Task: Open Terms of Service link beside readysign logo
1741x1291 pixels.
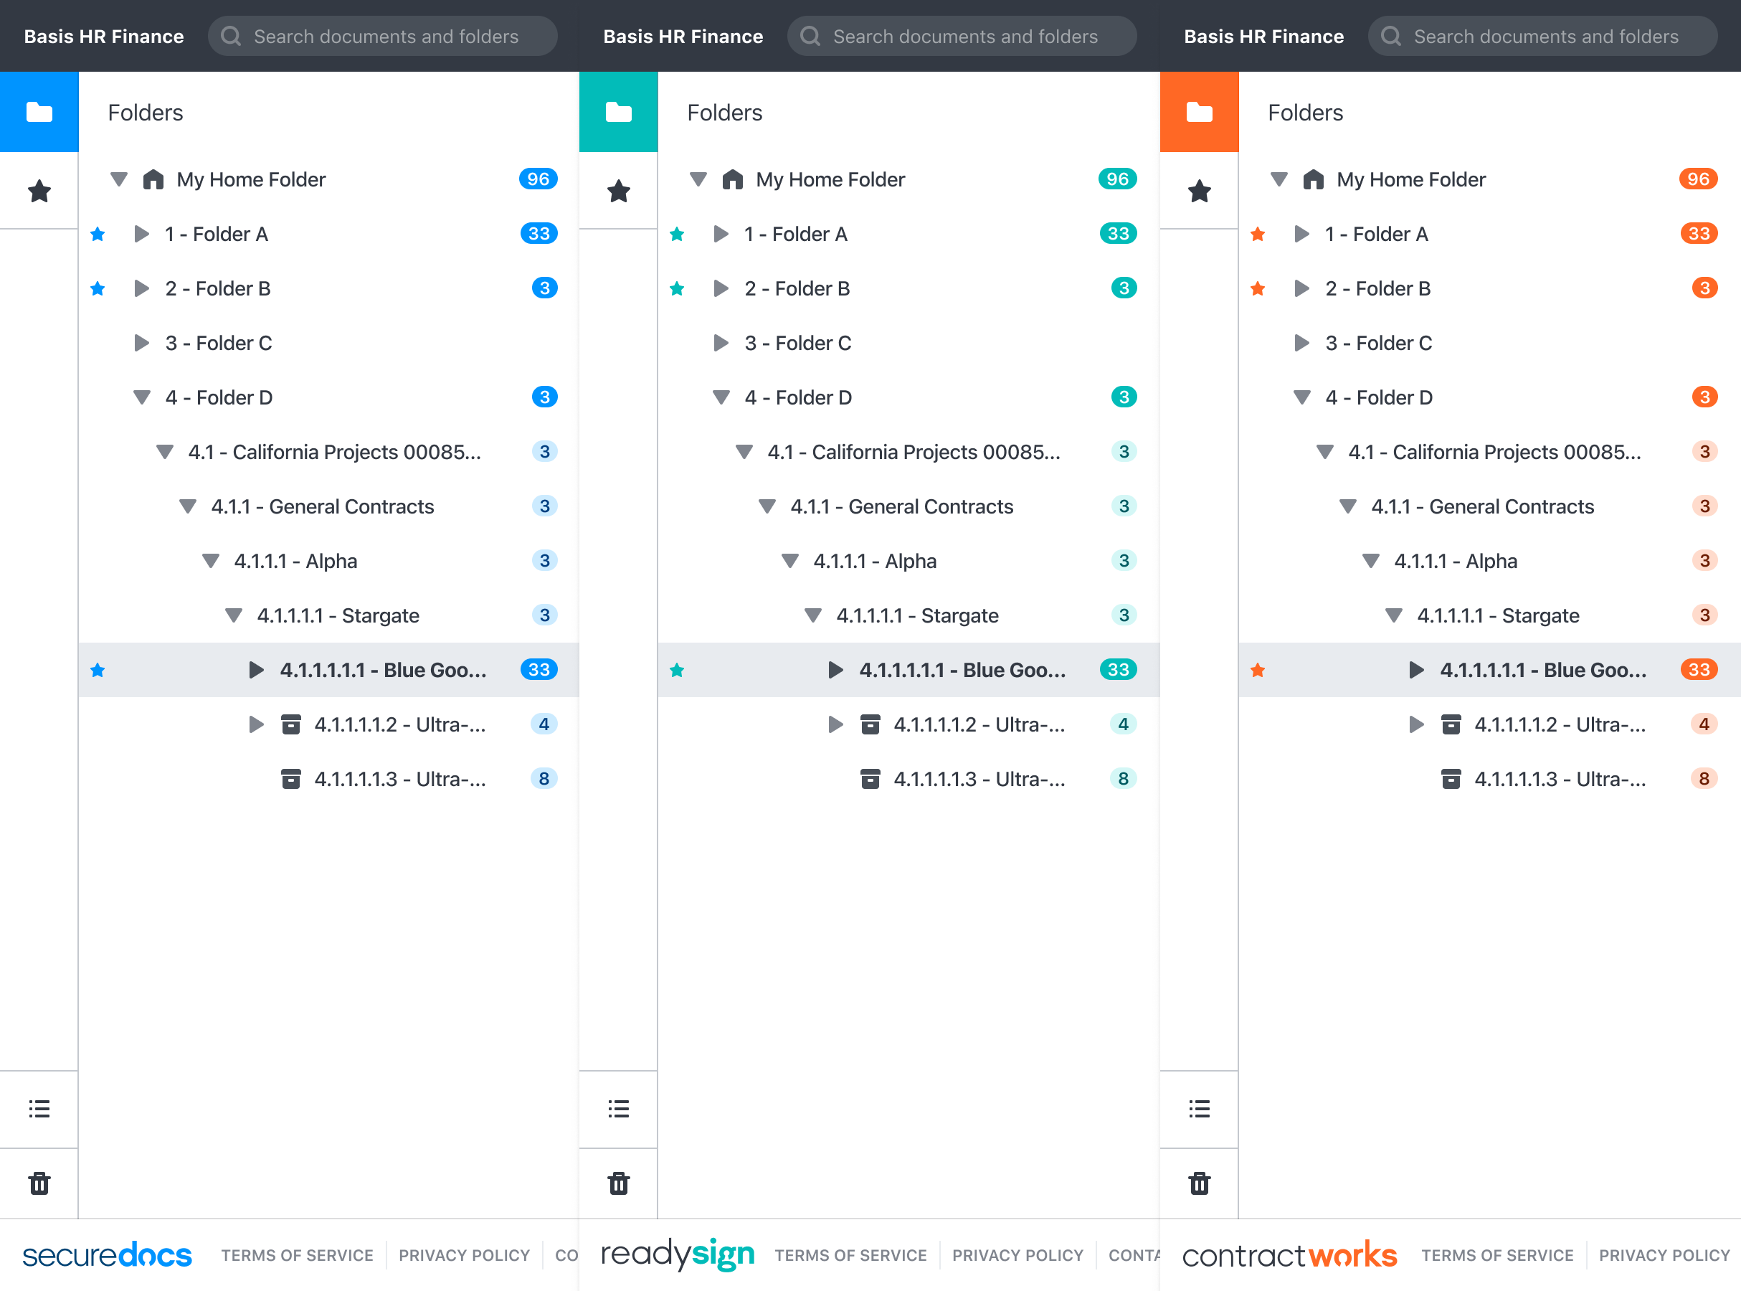Action: point(850,1255)
